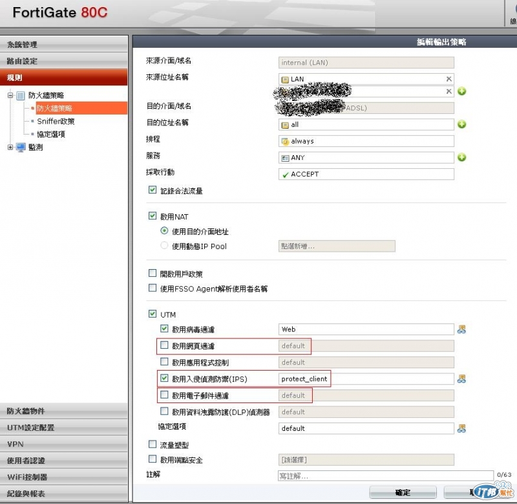Click the ACCEPT green checkmark icon
The width and height of the screenshot is (517, 504).
point(286,175)
